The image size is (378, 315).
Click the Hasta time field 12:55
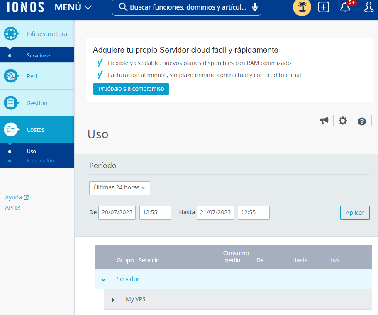point(254,212)
